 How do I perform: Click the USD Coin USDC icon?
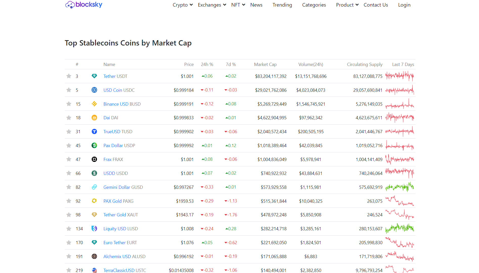94,90
